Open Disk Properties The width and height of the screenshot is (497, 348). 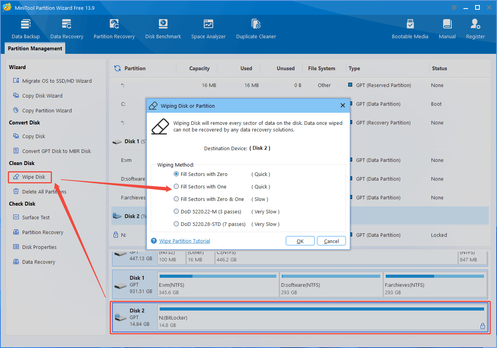coord(35,247)
